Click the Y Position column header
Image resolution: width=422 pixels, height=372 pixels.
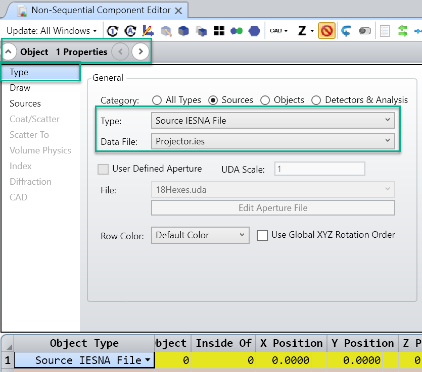362,343
